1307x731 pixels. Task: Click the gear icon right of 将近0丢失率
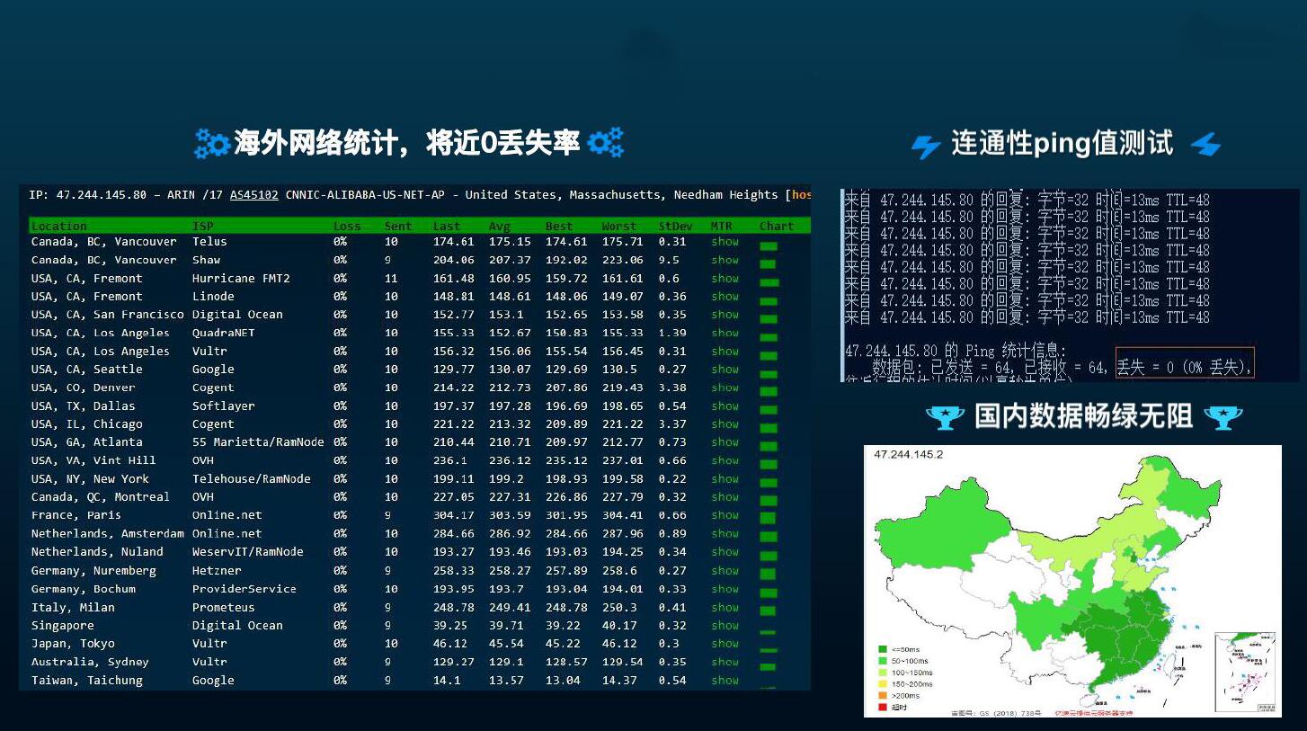pyautogui.click(x=606, y=142)
